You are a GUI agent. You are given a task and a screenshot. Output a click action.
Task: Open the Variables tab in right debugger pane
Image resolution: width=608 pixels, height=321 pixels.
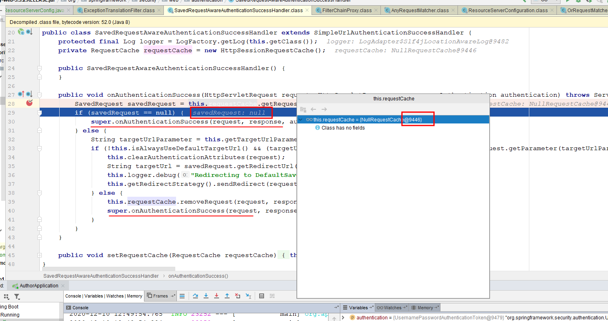pos(358,308)
